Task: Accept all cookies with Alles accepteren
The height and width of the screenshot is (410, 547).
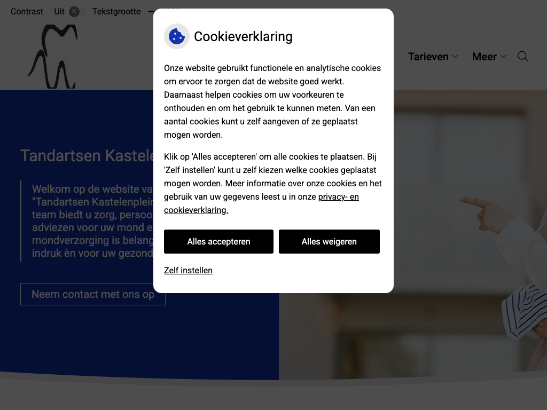Action: point(218,242)
